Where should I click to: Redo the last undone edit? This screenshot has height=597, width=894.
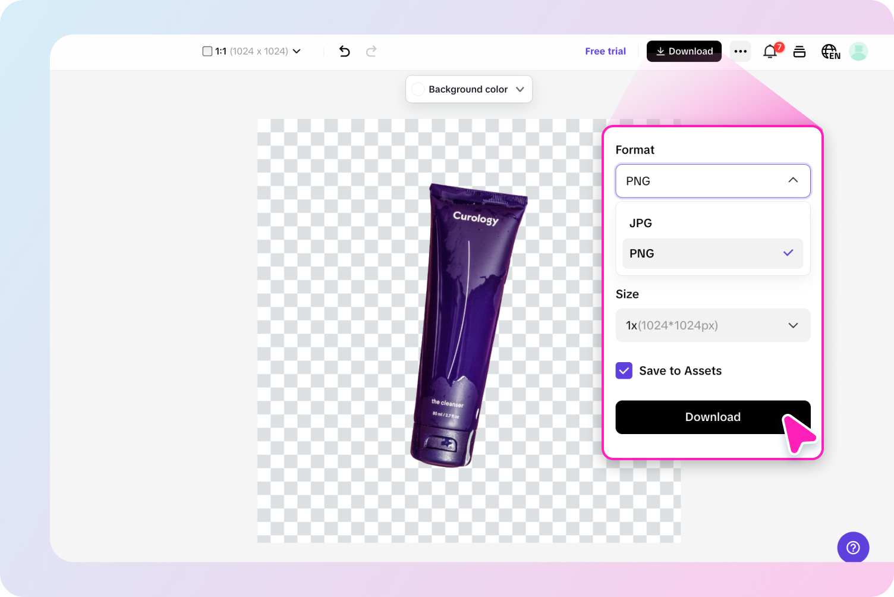372,51
